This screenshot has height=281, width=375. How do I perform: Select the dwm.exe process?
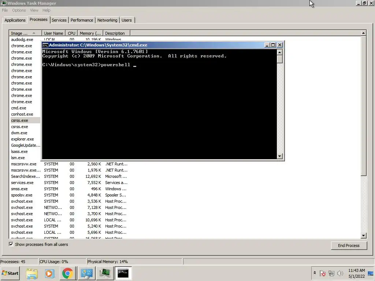pos(19,133)
